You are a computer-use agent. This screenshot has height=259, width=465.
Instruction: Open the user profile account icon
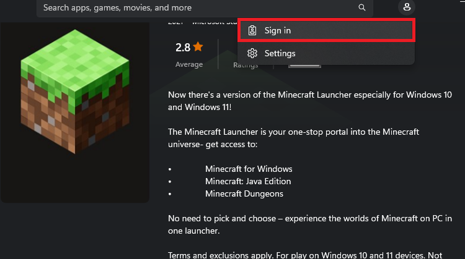(407, 8)
